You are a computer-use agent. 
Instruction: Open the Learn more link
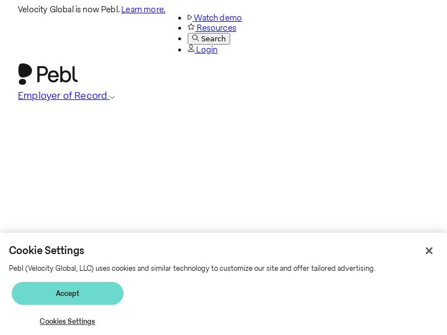(143, 9)
